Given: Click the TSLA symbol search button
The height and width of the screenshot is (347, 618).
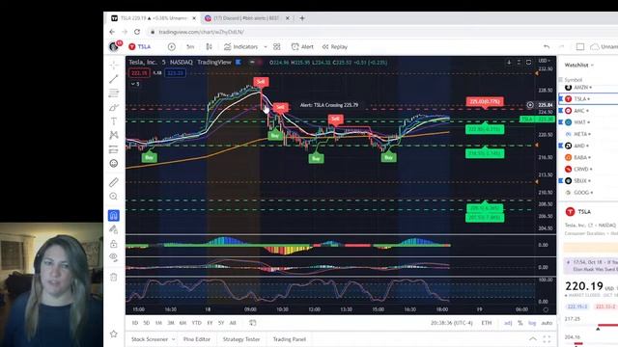Looking at the screenshot, I should [x=140, y=46].
